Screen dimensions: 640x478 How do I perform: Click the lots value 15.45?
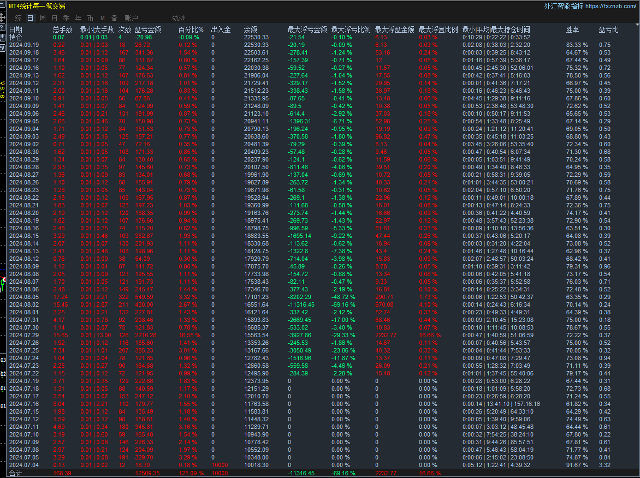(x=61, y=304)
